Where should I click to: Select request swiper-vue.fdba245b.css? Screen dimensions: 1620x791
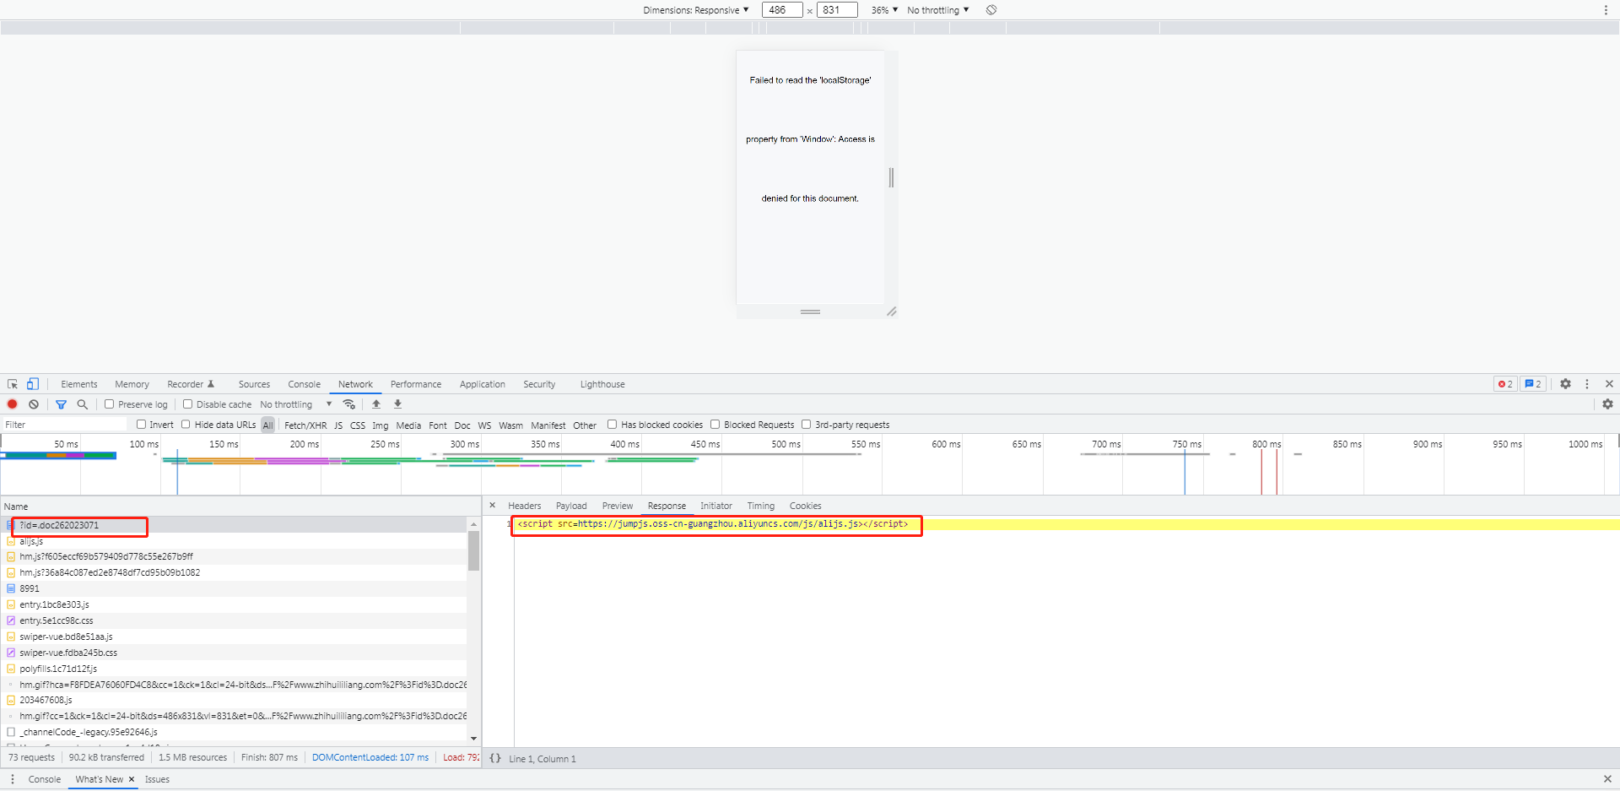[x=235, y=653]
